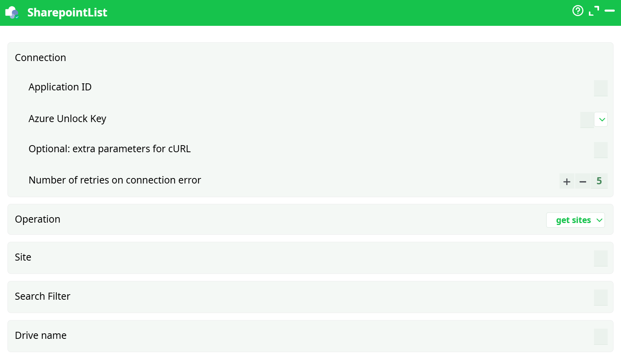Screen dimensions: 621x358
Task: Click the Azure Unlock Key chevron icon
Action: point(601,119)
